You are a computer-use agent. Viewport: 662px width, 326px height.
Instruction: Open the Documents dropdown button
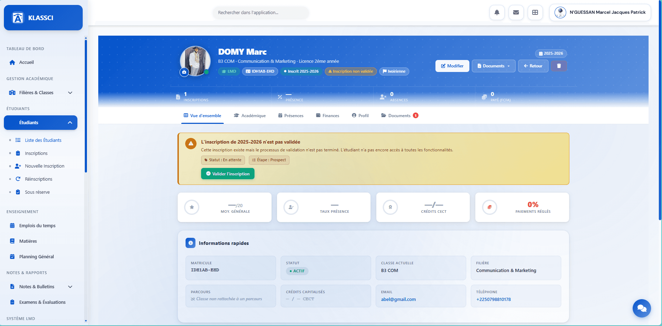(494, 66)
